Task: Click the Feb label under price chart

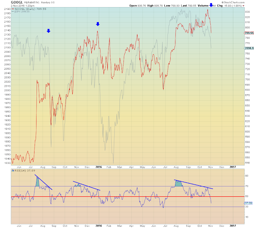Action: click(109, 167)
